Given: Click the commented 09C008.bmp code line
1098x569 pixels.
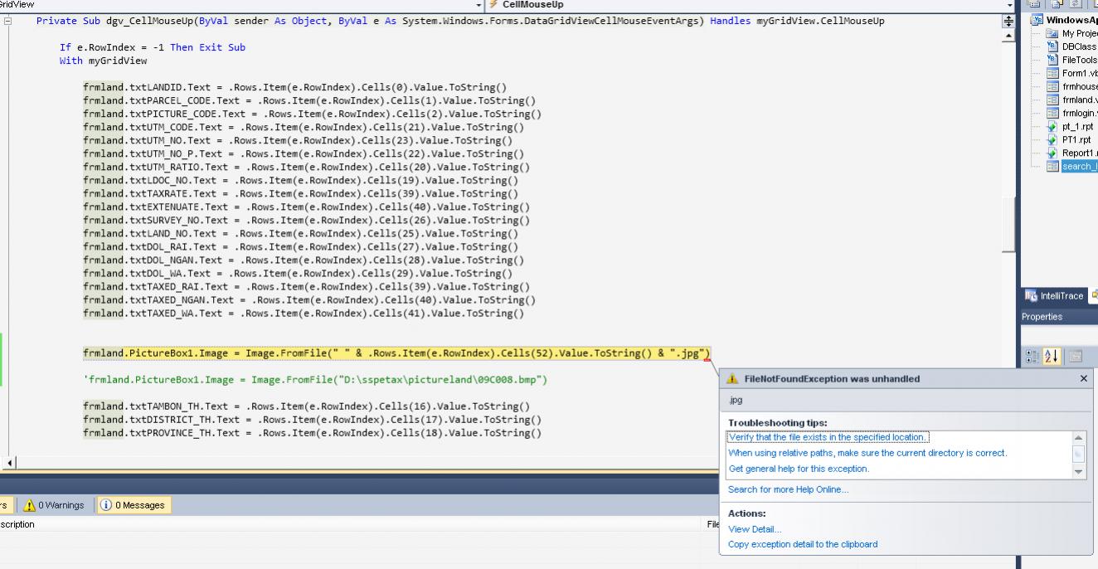Looking at the screenshot, I should click(x=315, y=380).
